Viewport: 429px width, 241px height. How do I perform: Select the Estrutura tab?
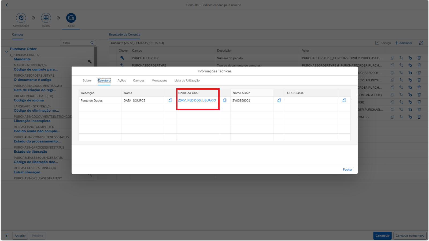(104, 80)
